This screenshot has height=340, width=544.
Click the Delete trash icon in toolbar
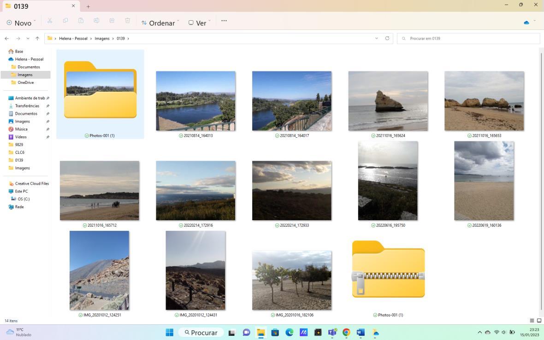[127, 21]
